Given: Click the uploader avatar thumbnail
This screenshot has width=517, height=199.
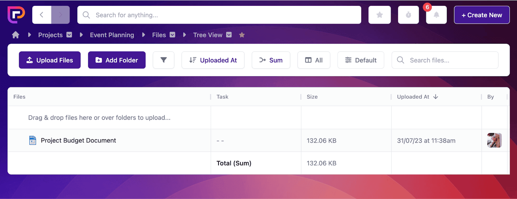Looking at the screenshot, I should pyautogui.click(x=494, y=140).
